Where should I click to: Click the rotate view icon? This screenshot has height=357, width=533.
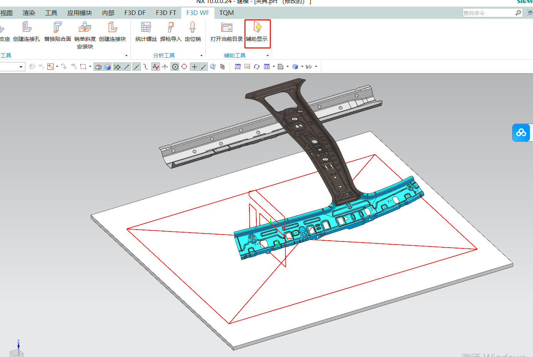(x=257, y=67)
